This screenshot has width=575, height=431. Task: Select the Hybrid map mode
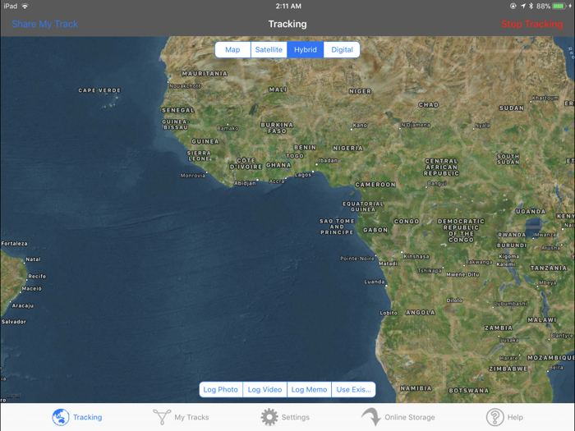[305, 50]
